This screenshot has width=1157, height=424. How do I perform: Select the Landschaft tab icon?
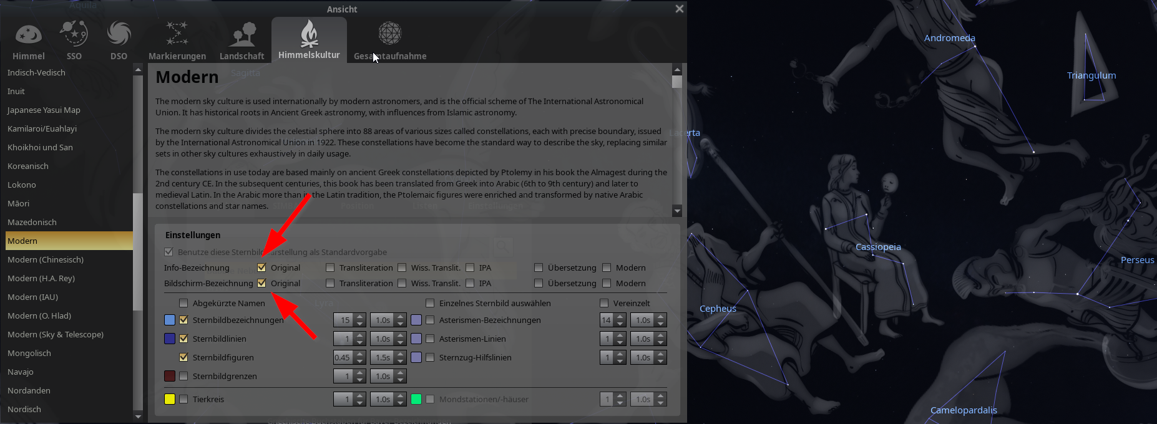tap(242, 35)
